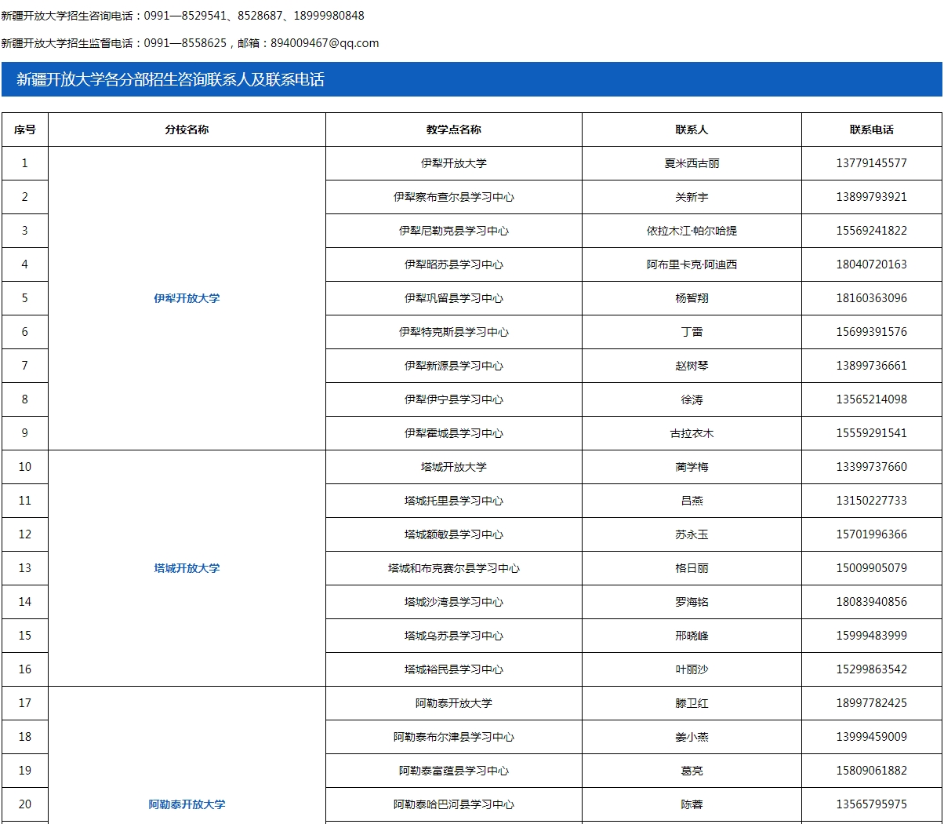Select the 伊犁开放大学 branch school link
944x824 pixels.
tap(184, 298)
